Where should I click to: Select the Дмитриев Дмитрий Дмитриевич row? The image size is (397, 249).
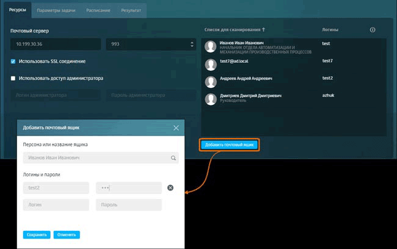pyautogui.click(x=294, y=99)
